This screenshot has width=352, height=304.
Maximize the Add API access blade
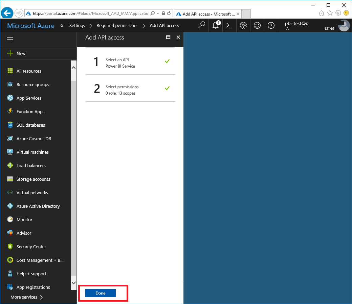click(x=168, y=37)
